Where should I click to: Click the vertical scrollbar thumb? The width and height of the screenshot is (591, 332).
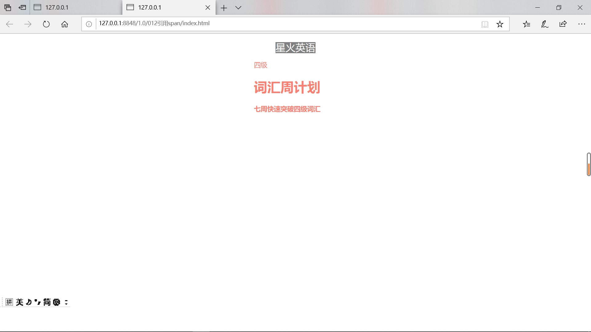click(x=589, y=164)
